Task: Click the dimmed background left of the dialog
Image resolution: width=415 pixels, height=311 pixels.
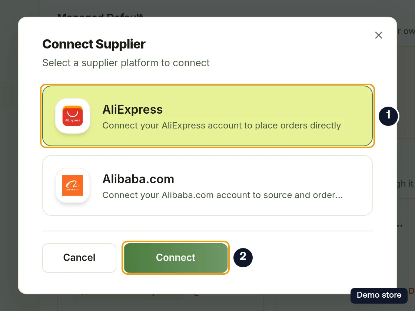Action: pyautogui.click(x=9, y=155)
